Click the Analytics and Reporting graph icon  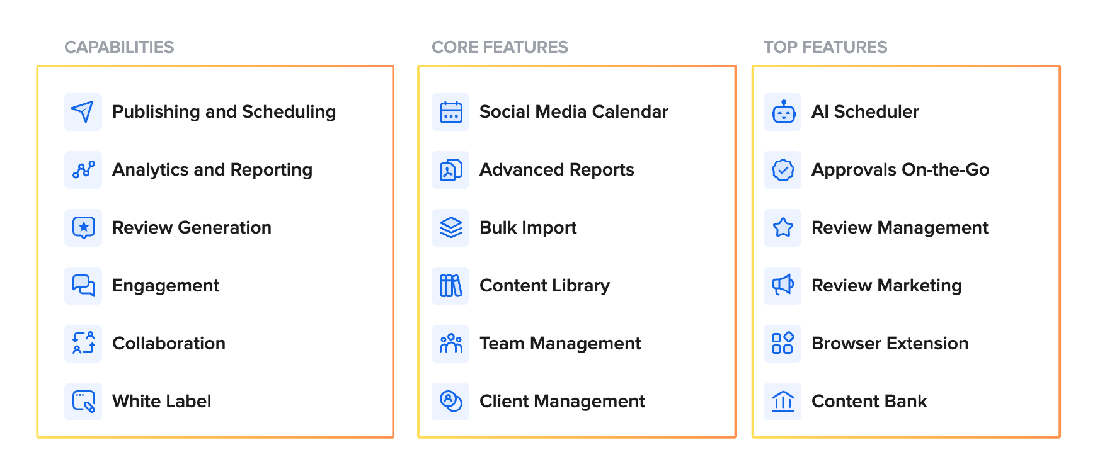(83, 170)
